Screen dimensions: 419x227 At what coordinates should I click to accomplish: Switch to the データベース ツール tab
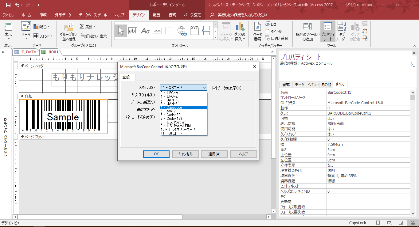(x=93, y=15)
